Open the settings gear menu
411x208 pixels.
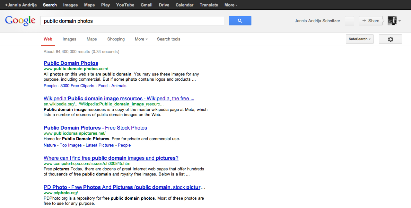pos(390,39)
